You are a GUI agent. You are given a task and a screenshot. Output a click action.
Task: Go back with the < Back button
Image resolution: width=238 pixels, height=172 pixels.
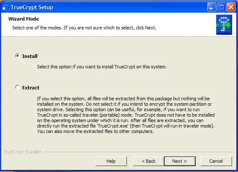point(148,161)
